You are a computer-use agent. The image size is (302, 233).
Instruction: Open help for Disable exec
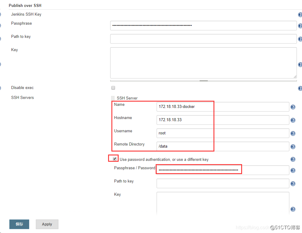point(300,88)
